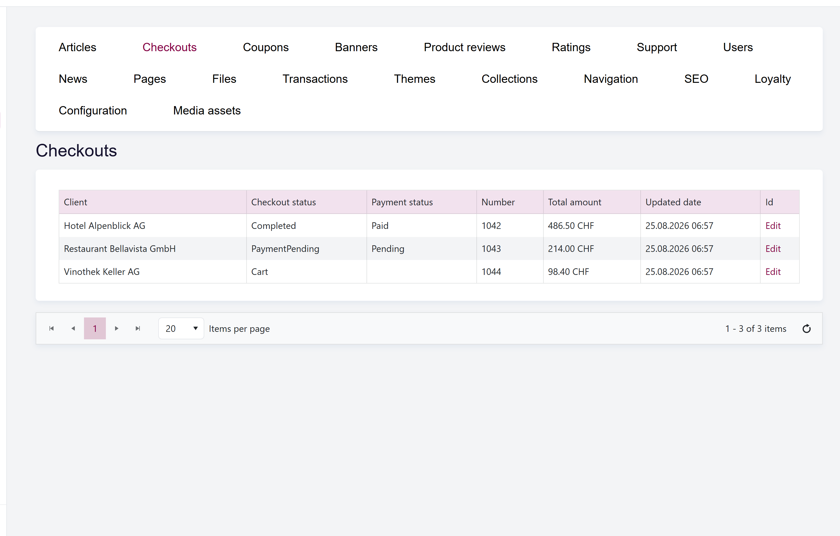Refresh the checkouts grid
The height and width of the screenshot is (536, 840).
[806, 328]
